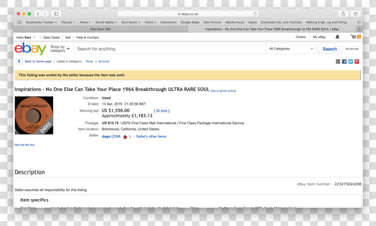The height and width of the screenshot is (226, 376).
Task: Open seller dago profile
Action: click(106, 136)
